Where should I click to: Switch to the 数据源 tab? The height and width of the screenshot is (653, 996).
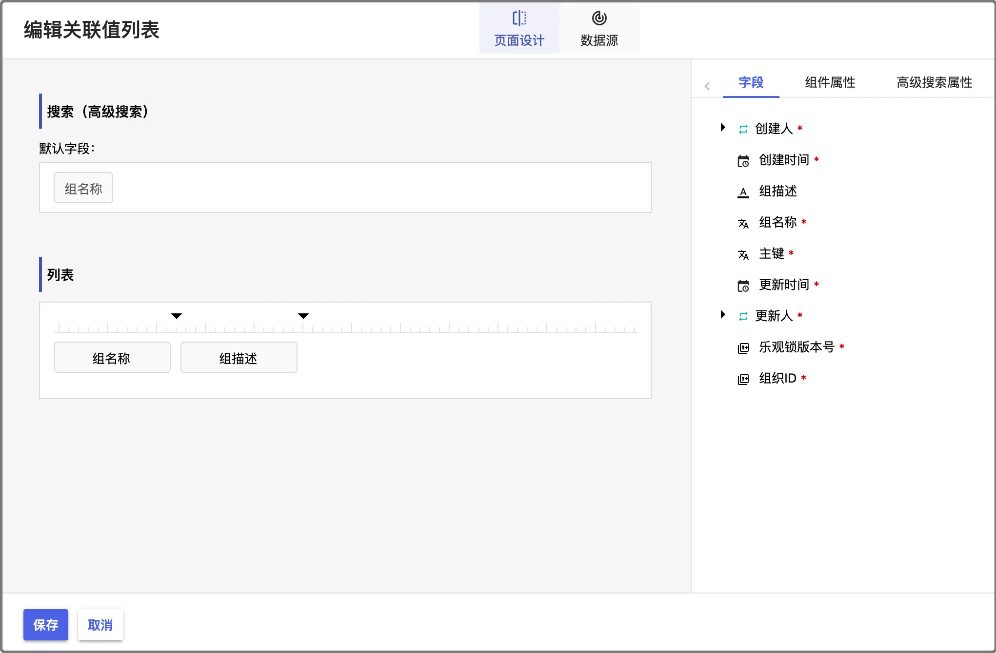(599, 28)
